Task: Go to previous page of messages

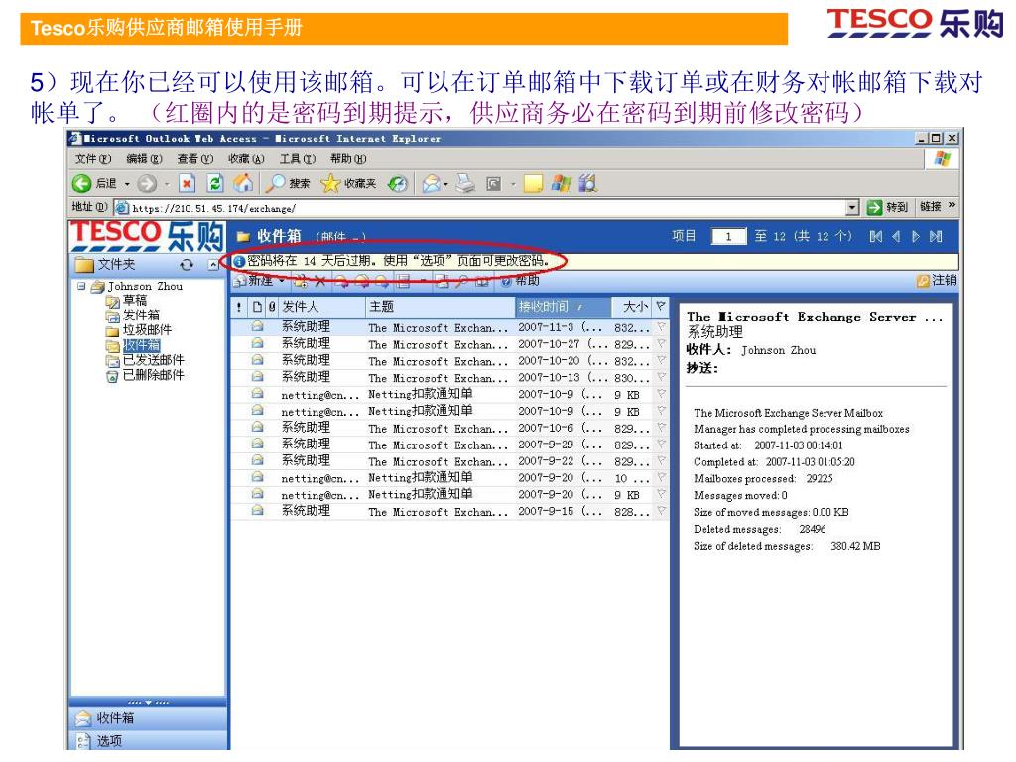Action: [896, 236]
